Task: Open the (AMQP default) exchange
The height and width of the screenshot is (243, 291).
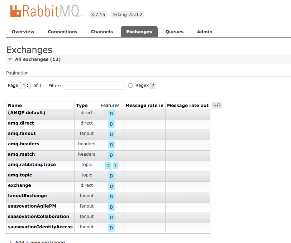Action: pyautogui.click(x=27, y=113)
